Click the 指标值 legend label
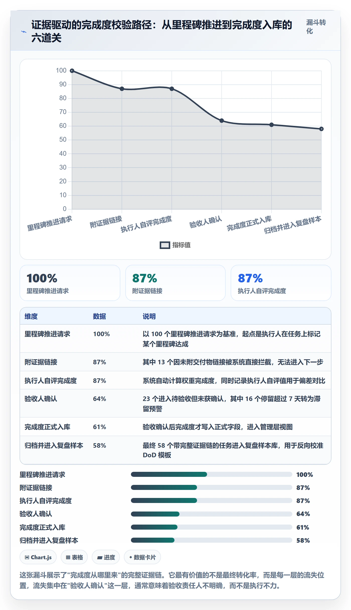The width and height of the screenshot is (351, 610). (x=181, y=245)
